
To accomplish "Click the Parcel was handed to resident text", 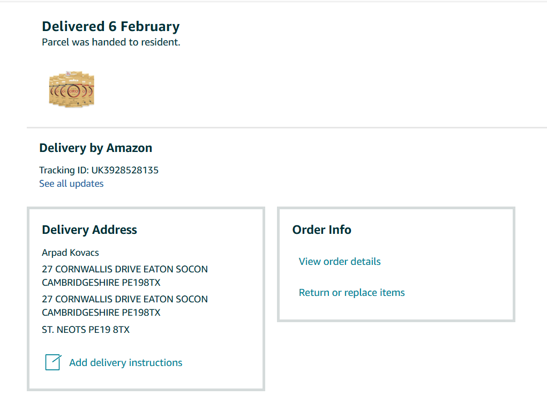I will 111,42.
